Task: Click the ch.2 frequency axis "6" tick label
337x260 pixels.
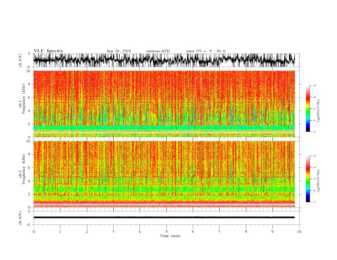Action: point(30,168)
